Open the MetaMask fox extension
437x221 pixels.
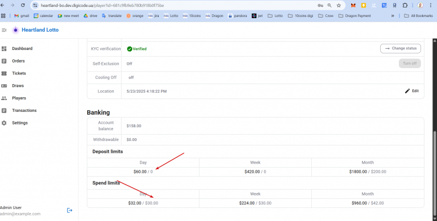pyautogui.click(x=353, y=5)
